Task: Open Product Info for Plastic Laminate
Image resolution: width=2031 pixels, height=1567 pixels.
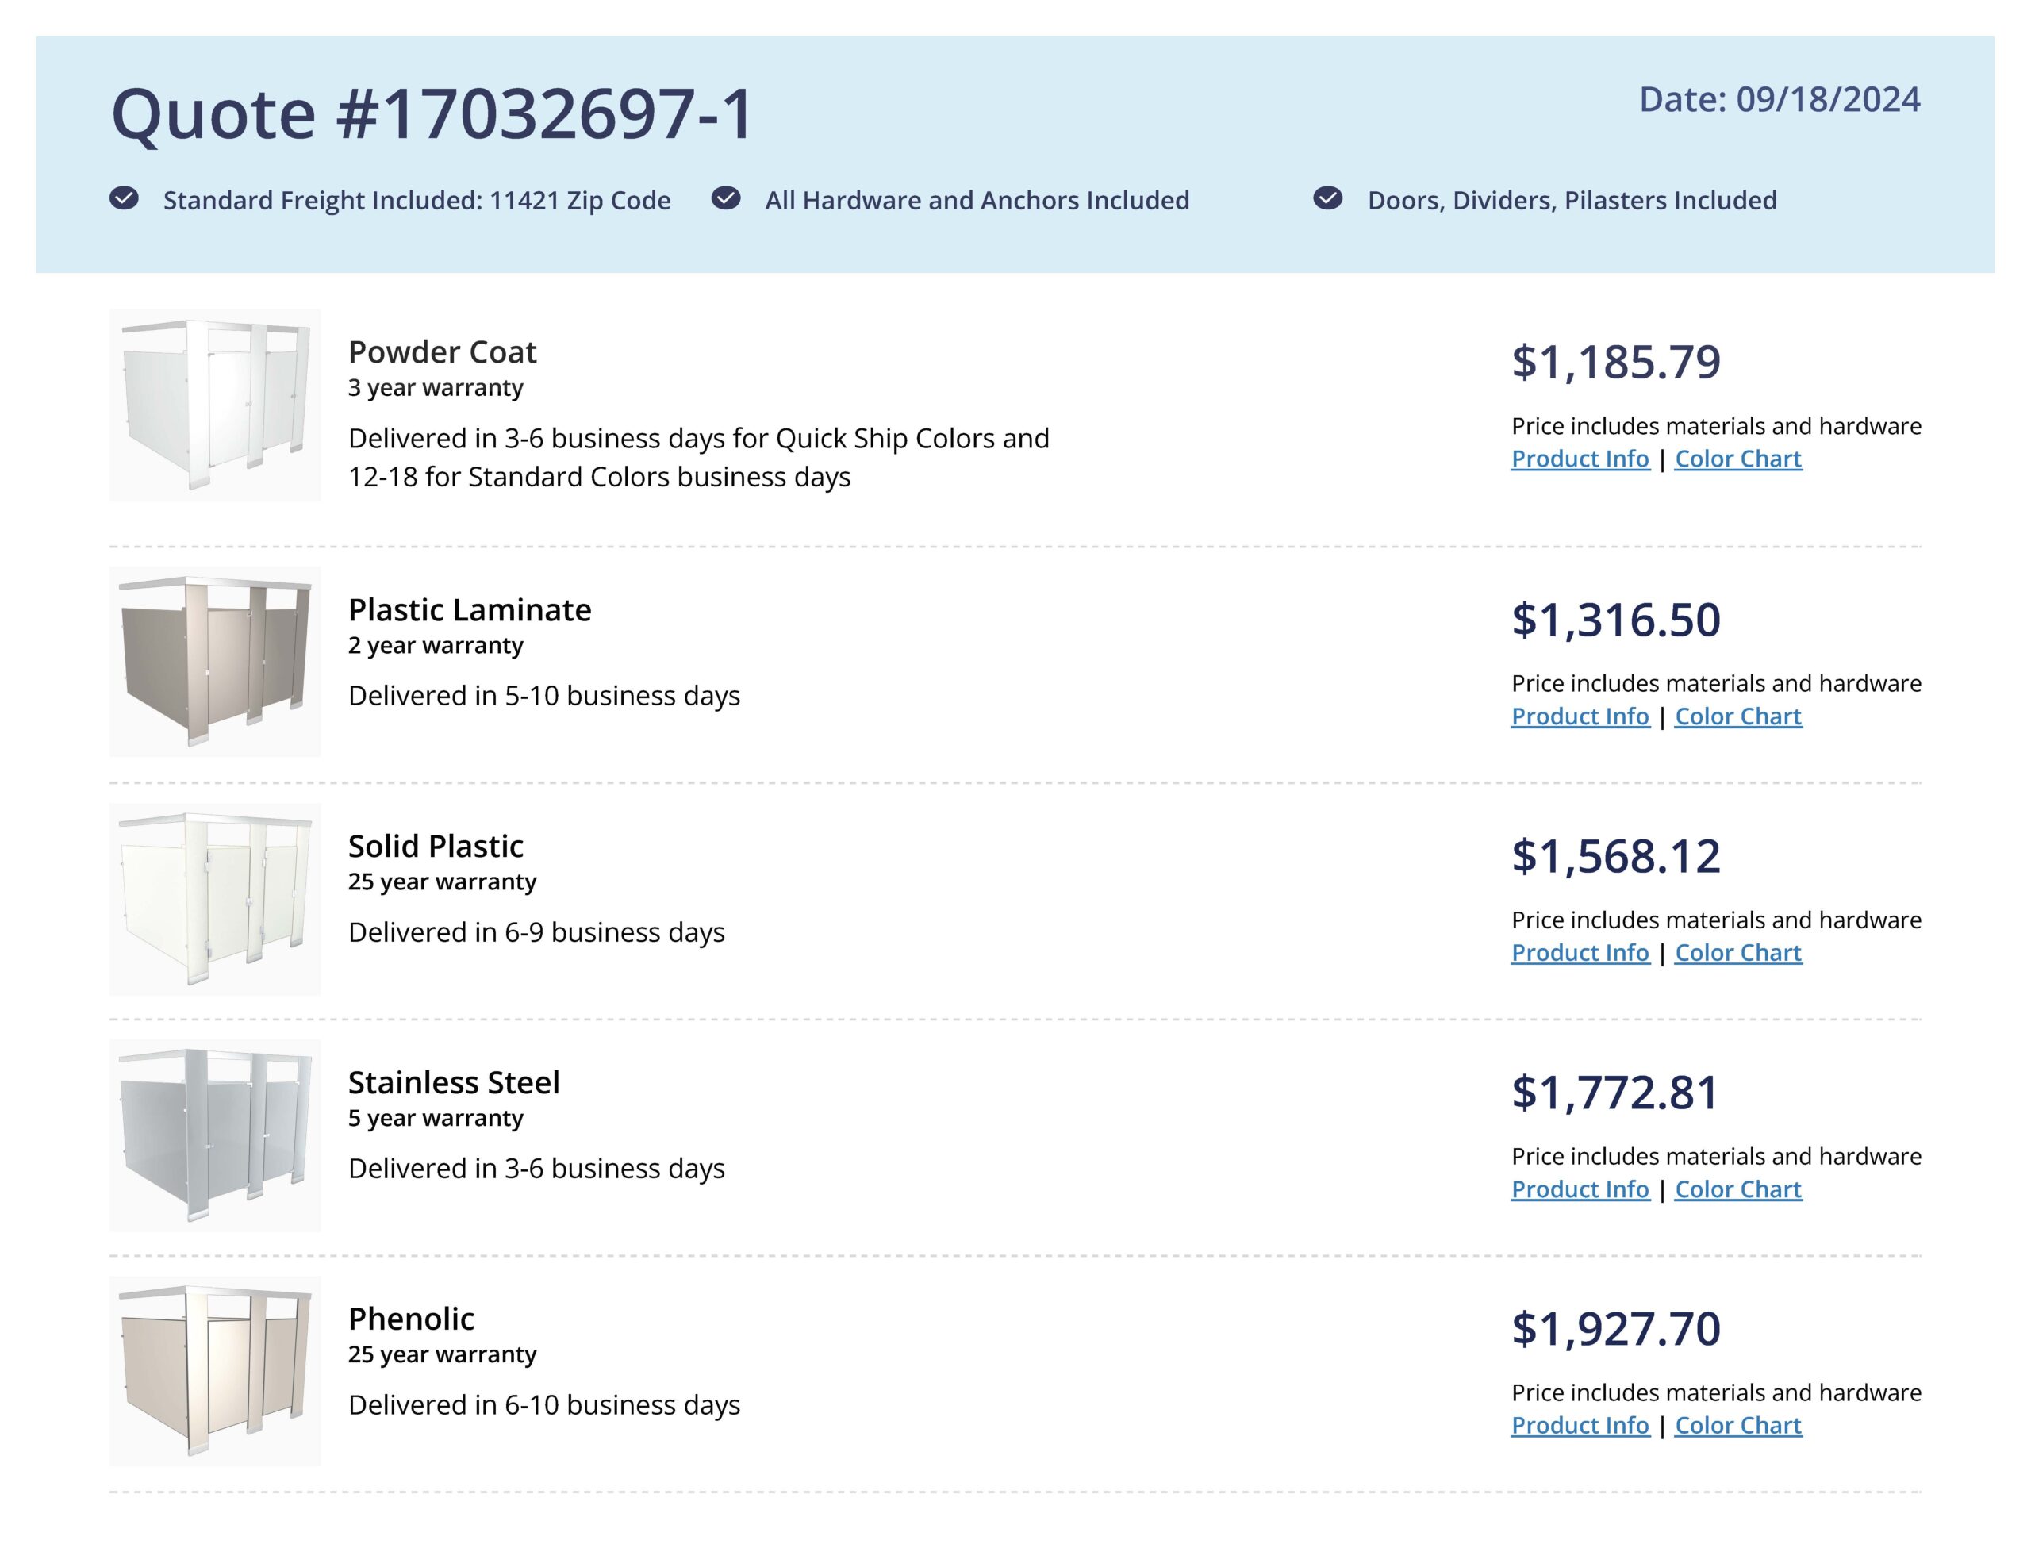Action: coord(1579,717)
